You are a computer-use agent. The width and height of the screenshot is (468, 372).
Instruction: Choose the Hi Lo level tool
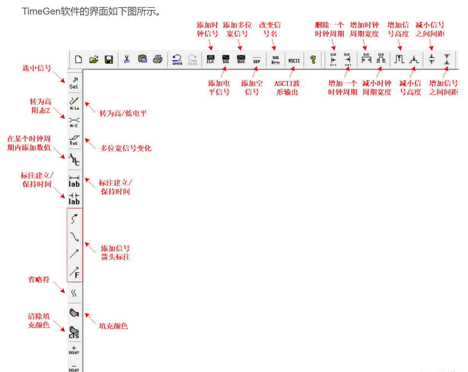[x=74, y=103]
